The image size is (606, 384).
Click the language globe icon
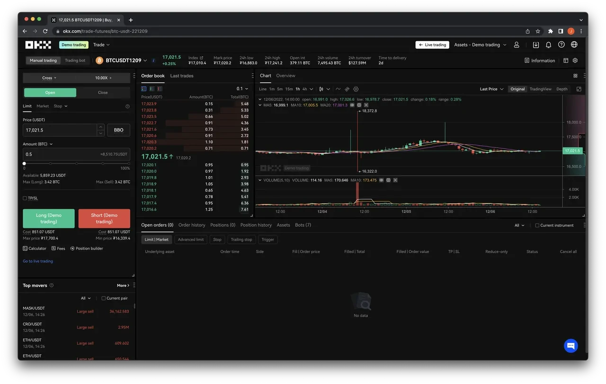[x=574, y=45]
